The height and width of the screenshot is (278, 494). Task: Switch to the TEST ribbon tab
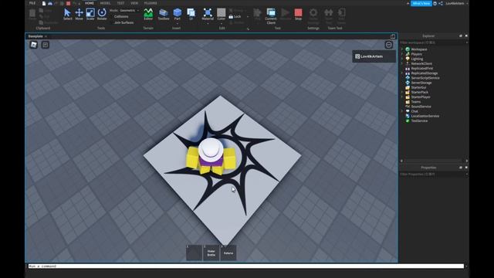120,3
